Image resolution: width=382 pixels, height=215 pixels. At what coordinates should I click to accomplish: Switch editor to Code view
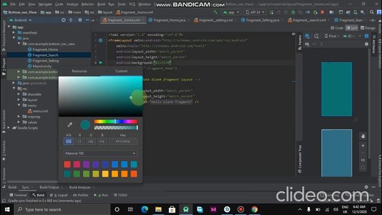tap(337, 28)
